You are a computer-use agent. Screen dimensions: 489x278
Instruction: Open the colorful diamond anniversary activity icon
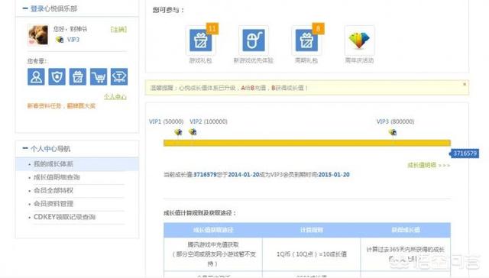[x=359, y=40]
